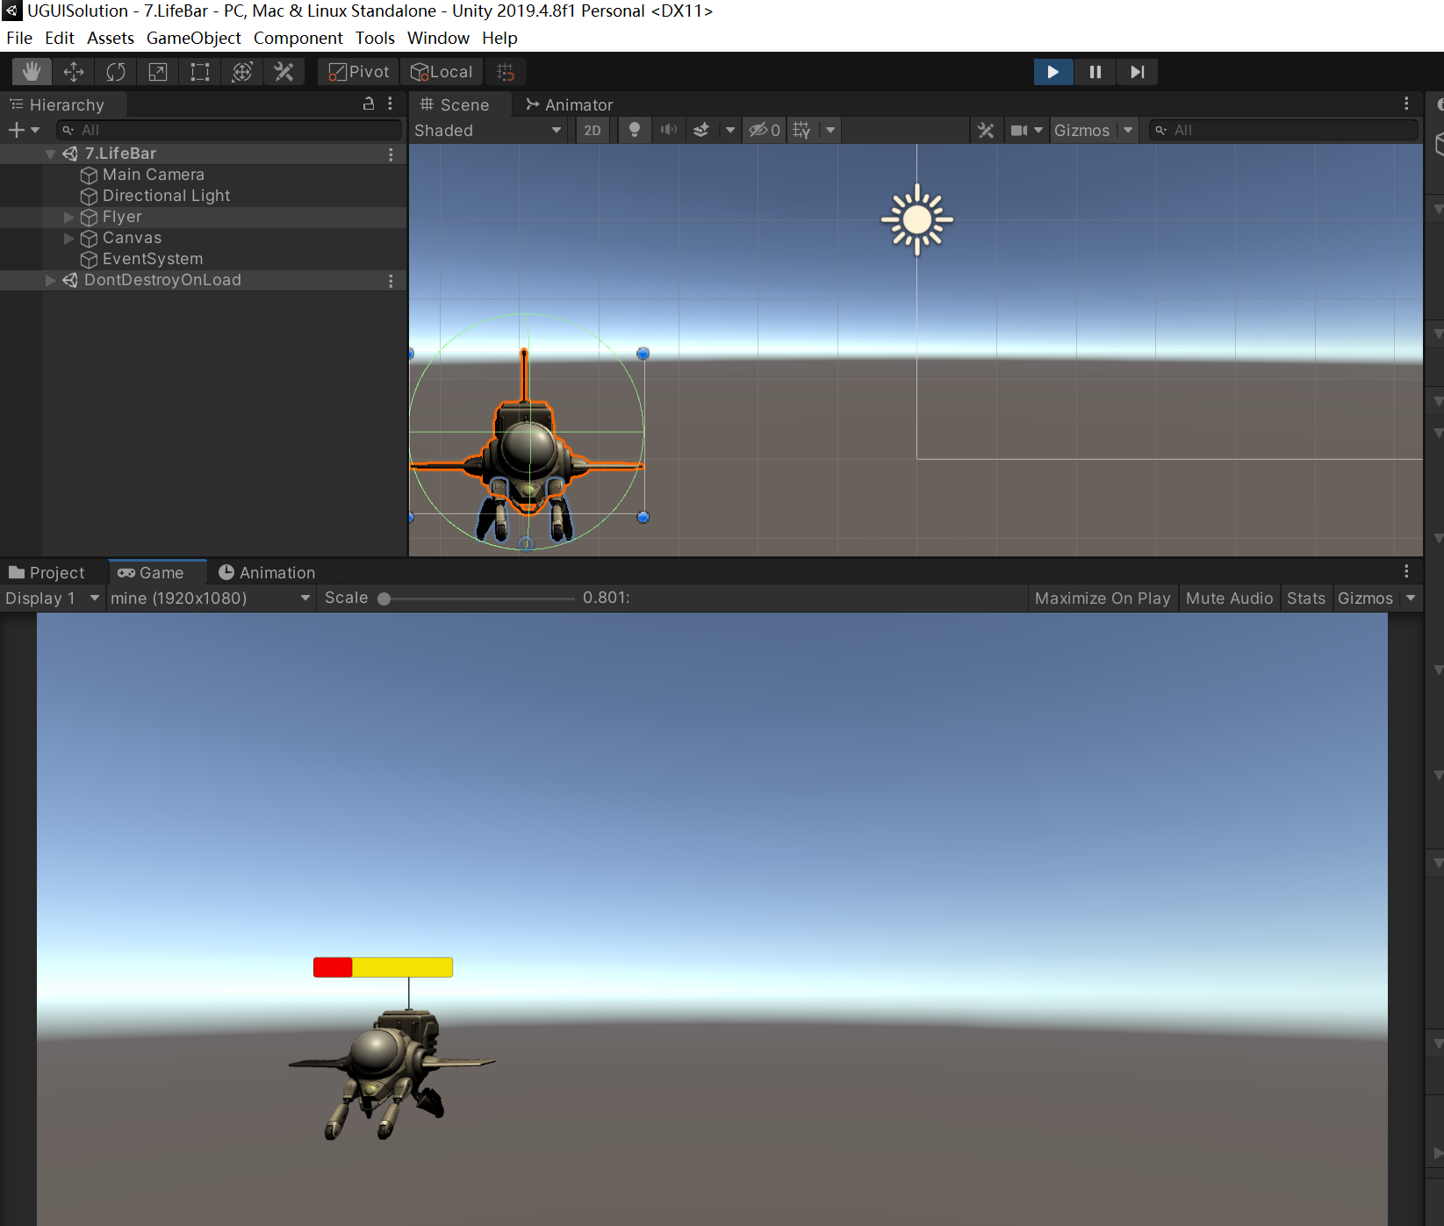Screen dimensions: 1444x1226
Task: Open scene effects dropdown arrow
Action: pyautogui.click(x=730, y=131)
